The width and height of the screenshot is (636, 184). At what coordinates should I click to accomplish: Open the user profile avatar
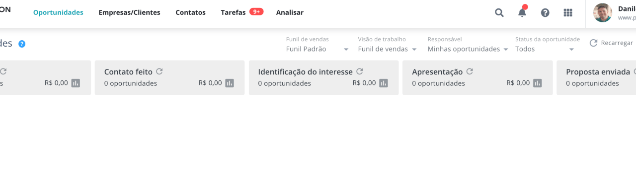click(x=603, y=13)
